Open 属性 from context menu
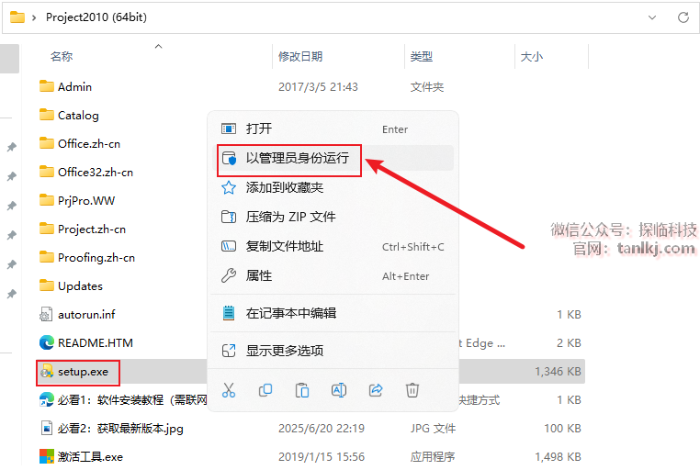The height and width of the screenshot is (470, 700). 333,276
